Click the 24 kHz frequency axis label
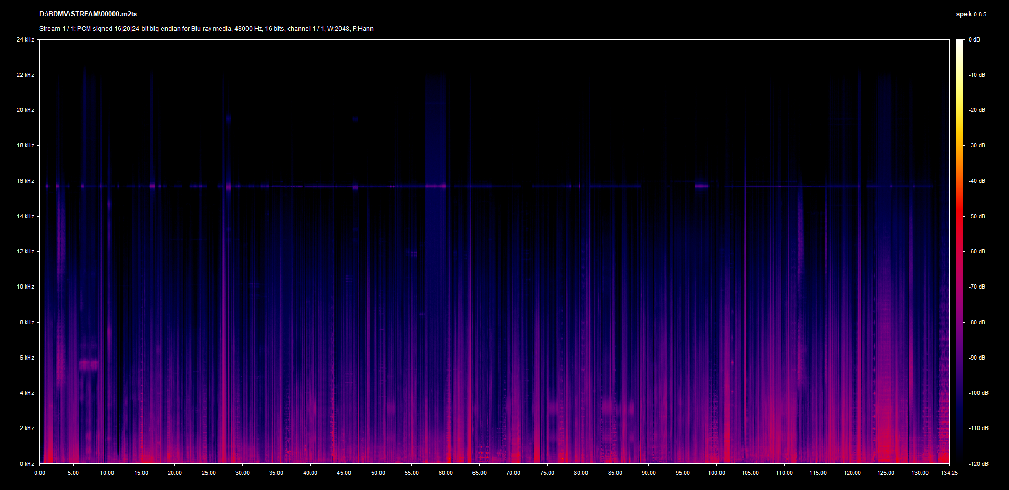Viewport: 1009px width, 490px height. tap(25, 40)
